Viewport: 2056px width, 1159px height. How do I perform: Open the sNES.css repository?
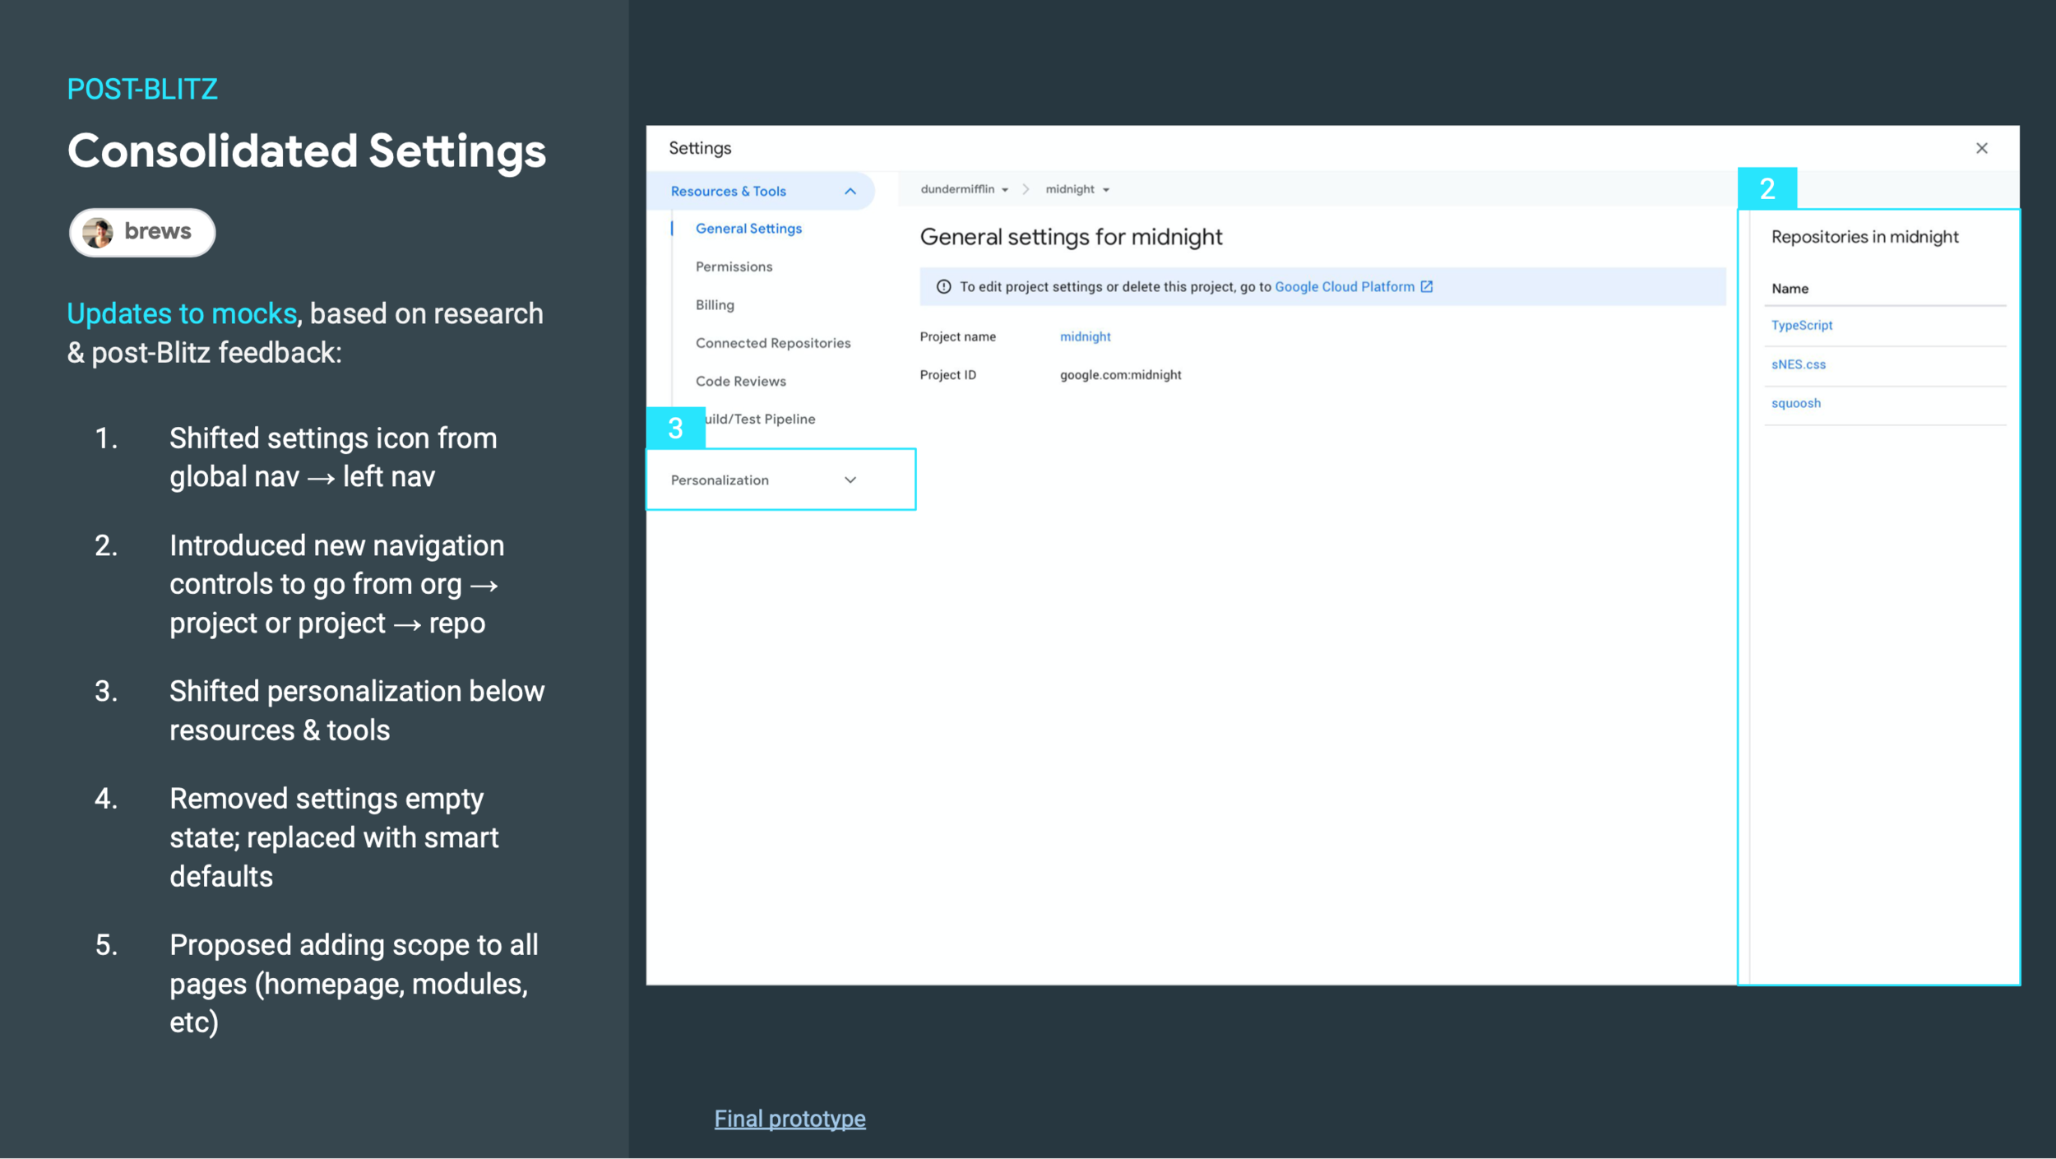click(x=1798, y=364)
